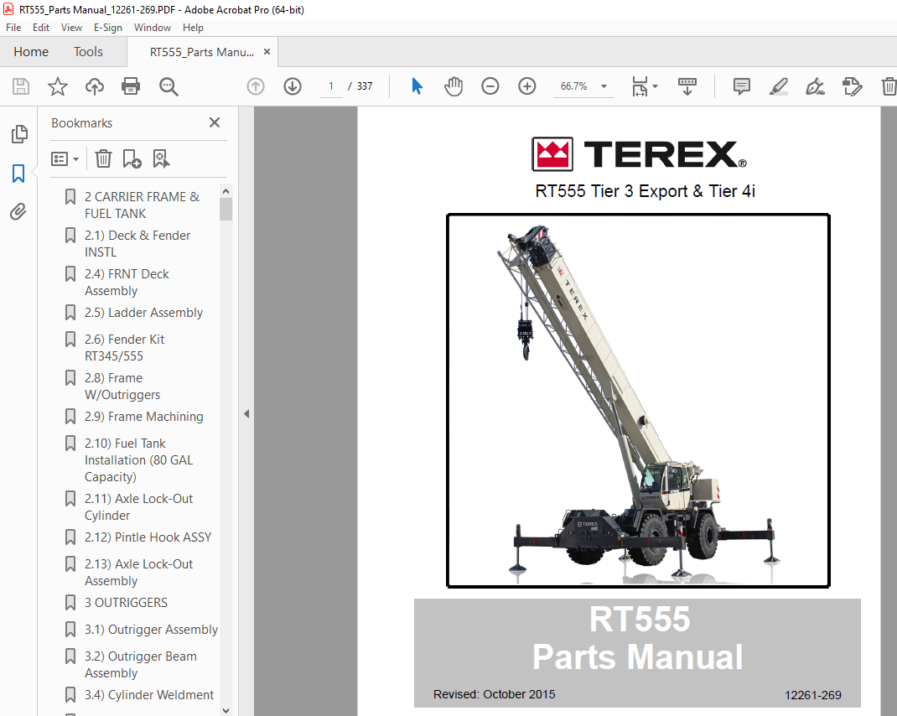Select the highlighter pen tool

[x=778, y=86]
